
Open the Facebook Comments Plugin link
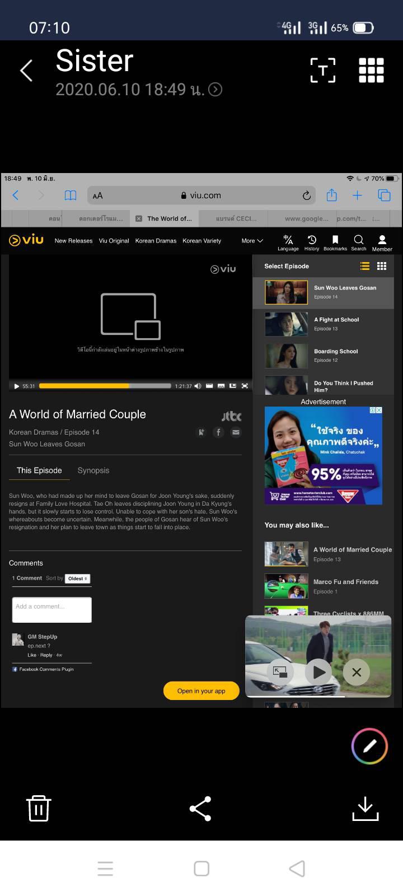43,669
